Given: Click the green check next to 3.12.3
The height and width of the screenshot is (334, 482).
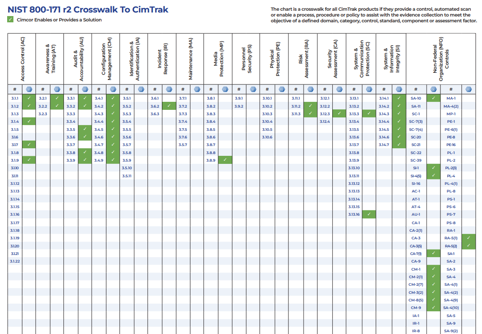Looking at the screenshot, I should coord(339,113).
